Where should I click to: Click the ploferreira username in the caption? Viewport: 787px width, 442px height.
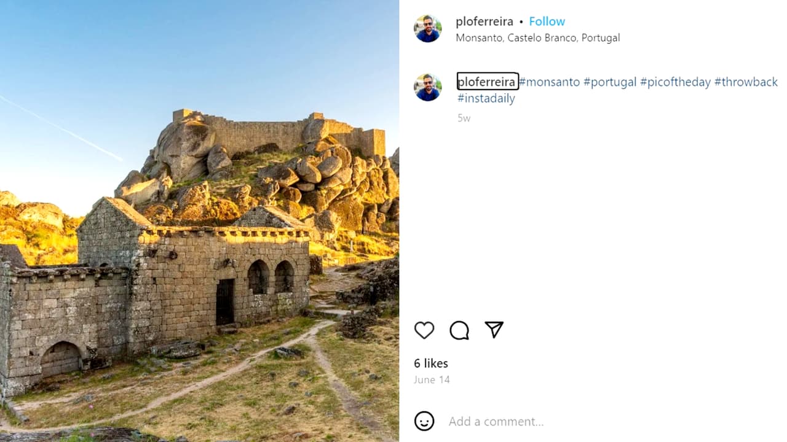tap(487, 82)
